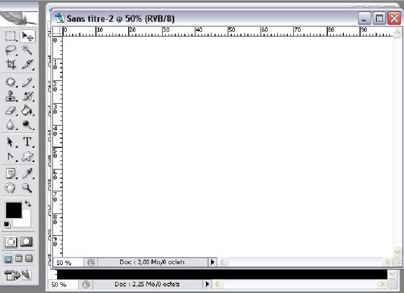Click scroll right arrow in Sans titre-2
The image size is (404, 293).
pyautogui.click(x=387, y=262)
